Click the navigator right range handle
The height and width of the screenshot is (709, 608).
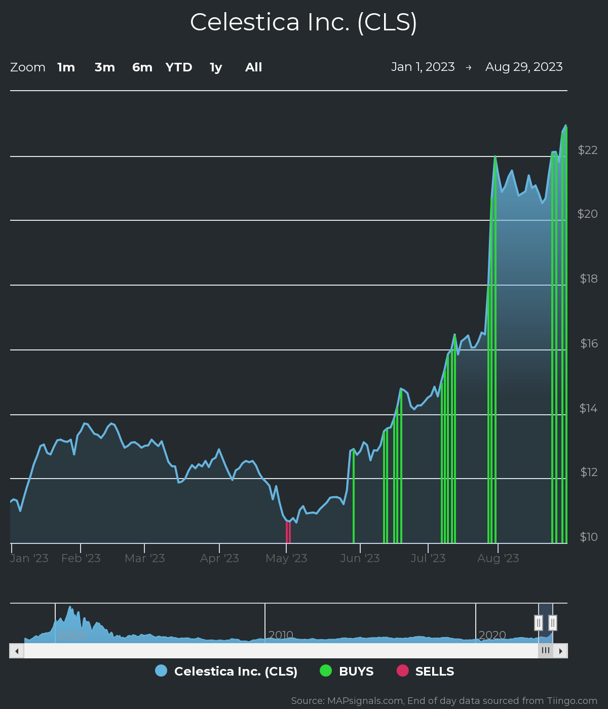coord(553,622)
